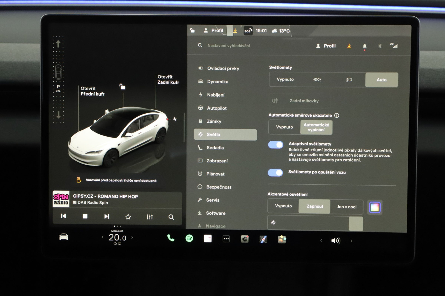Tap the car controls icon
Screen dimensions: 445x296
[x=64, y=237]
